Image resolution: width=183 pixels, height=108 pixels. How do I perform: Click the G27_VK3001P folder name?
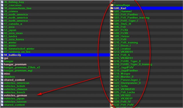click(x=123, y=99)
